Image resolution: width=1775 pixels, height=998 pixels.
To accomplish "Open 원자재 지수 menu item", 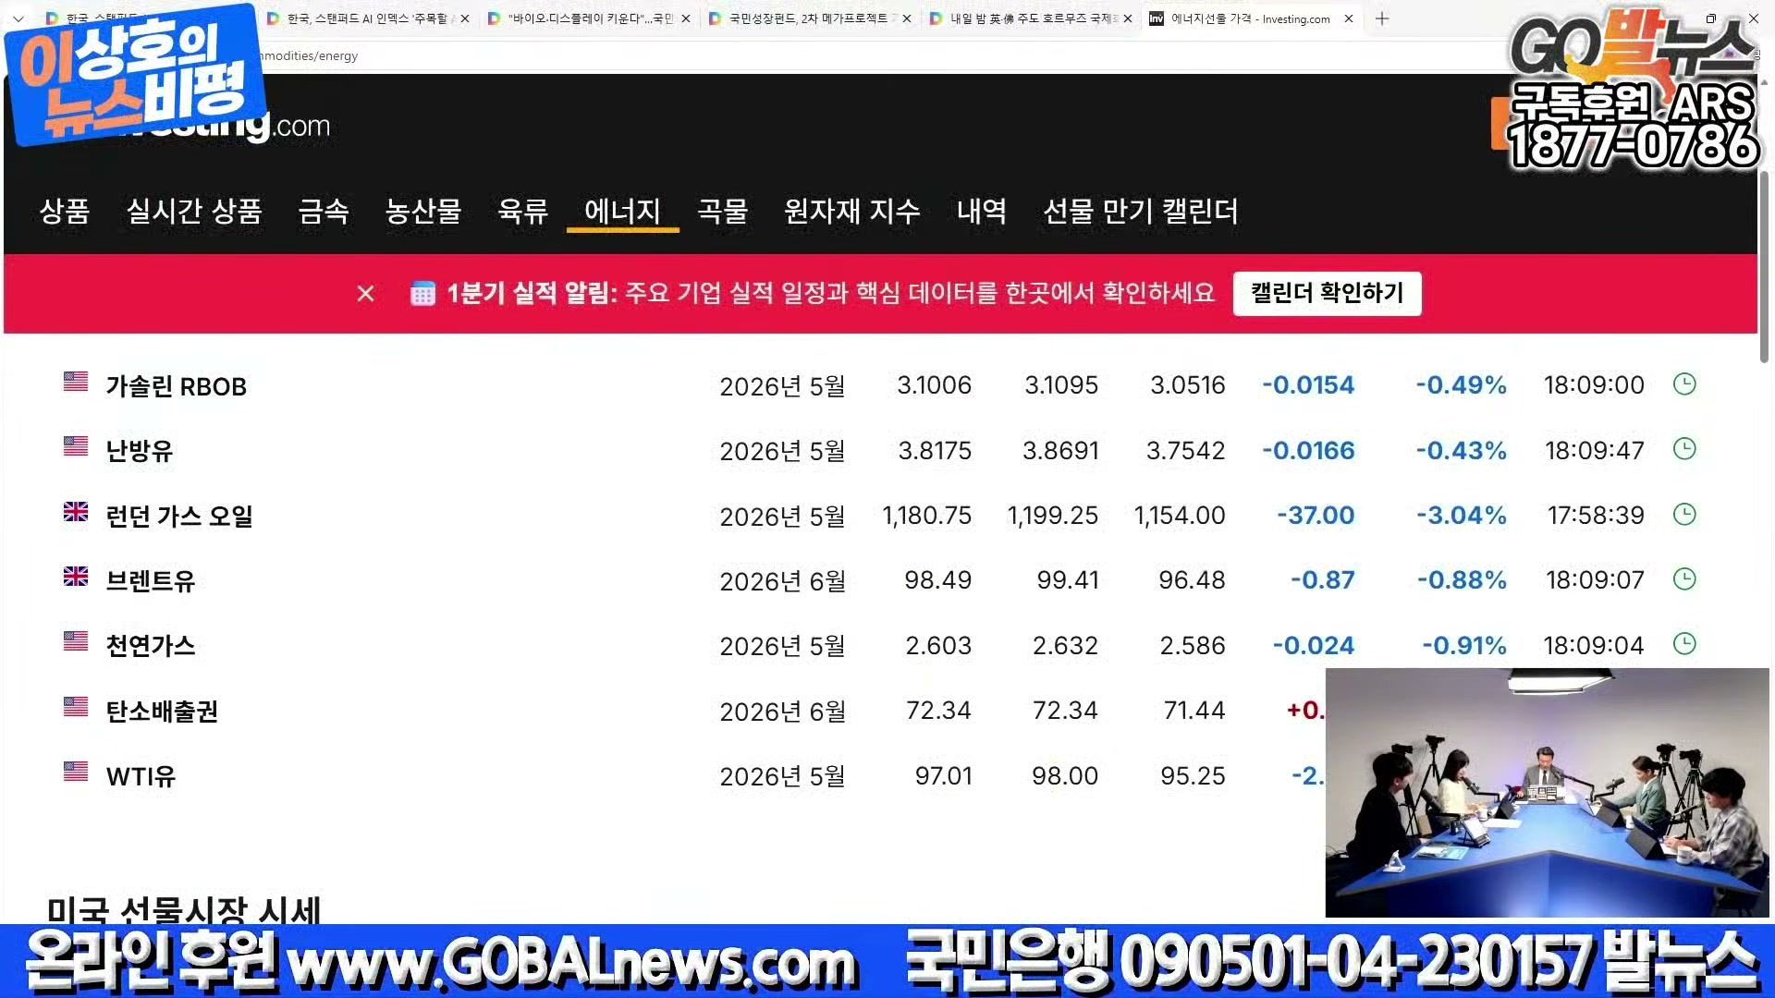I will 851,212.
